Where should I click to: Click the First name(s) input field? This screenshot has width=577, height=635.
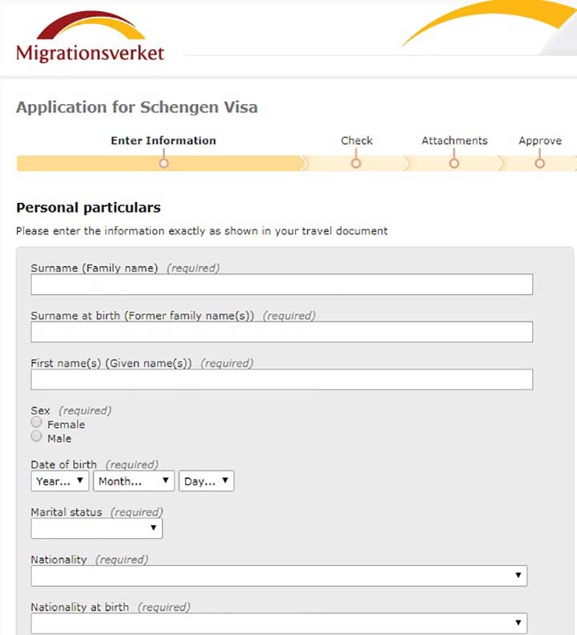(282, 379)
